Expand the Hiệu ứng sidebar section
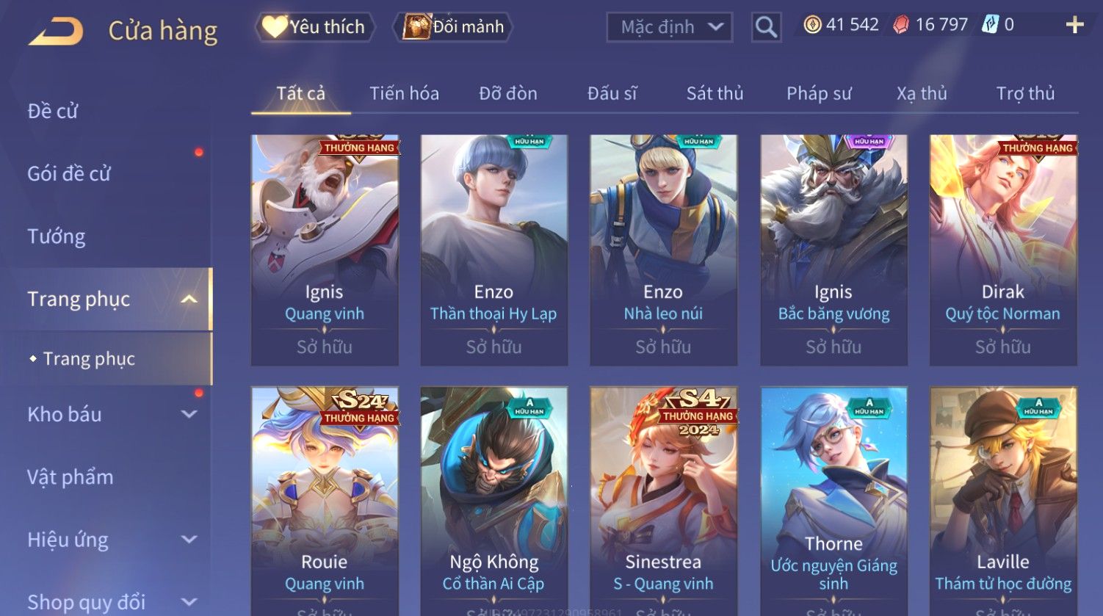Image resolution: width=1103 pixels, height=616 pixels. point(189,540)
